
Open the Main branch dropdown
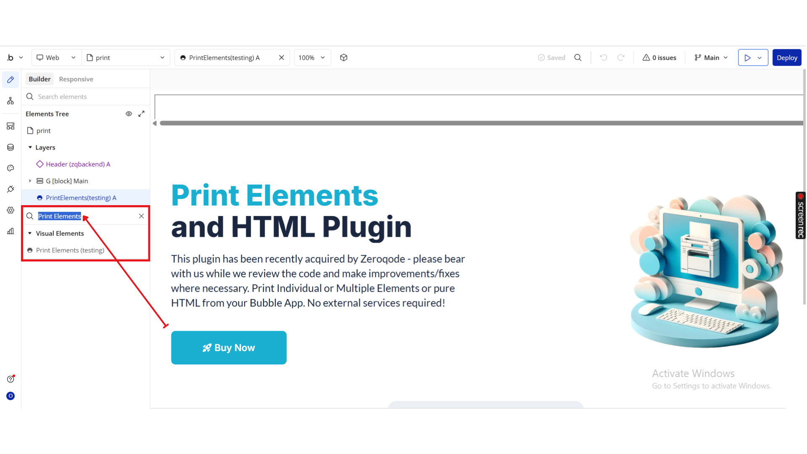(x=711, y=58)
